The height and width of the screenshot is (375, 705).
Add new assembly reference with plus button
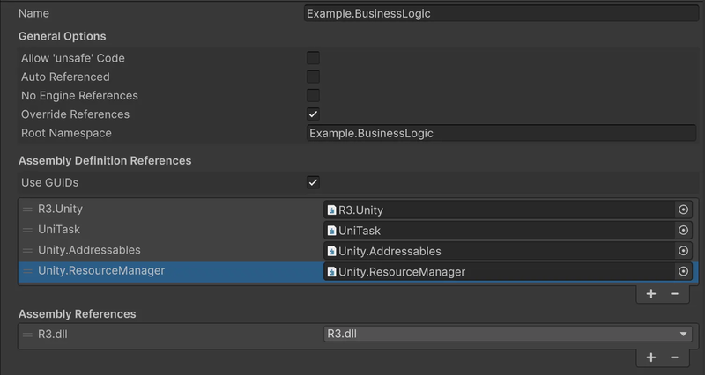point(651,357)
